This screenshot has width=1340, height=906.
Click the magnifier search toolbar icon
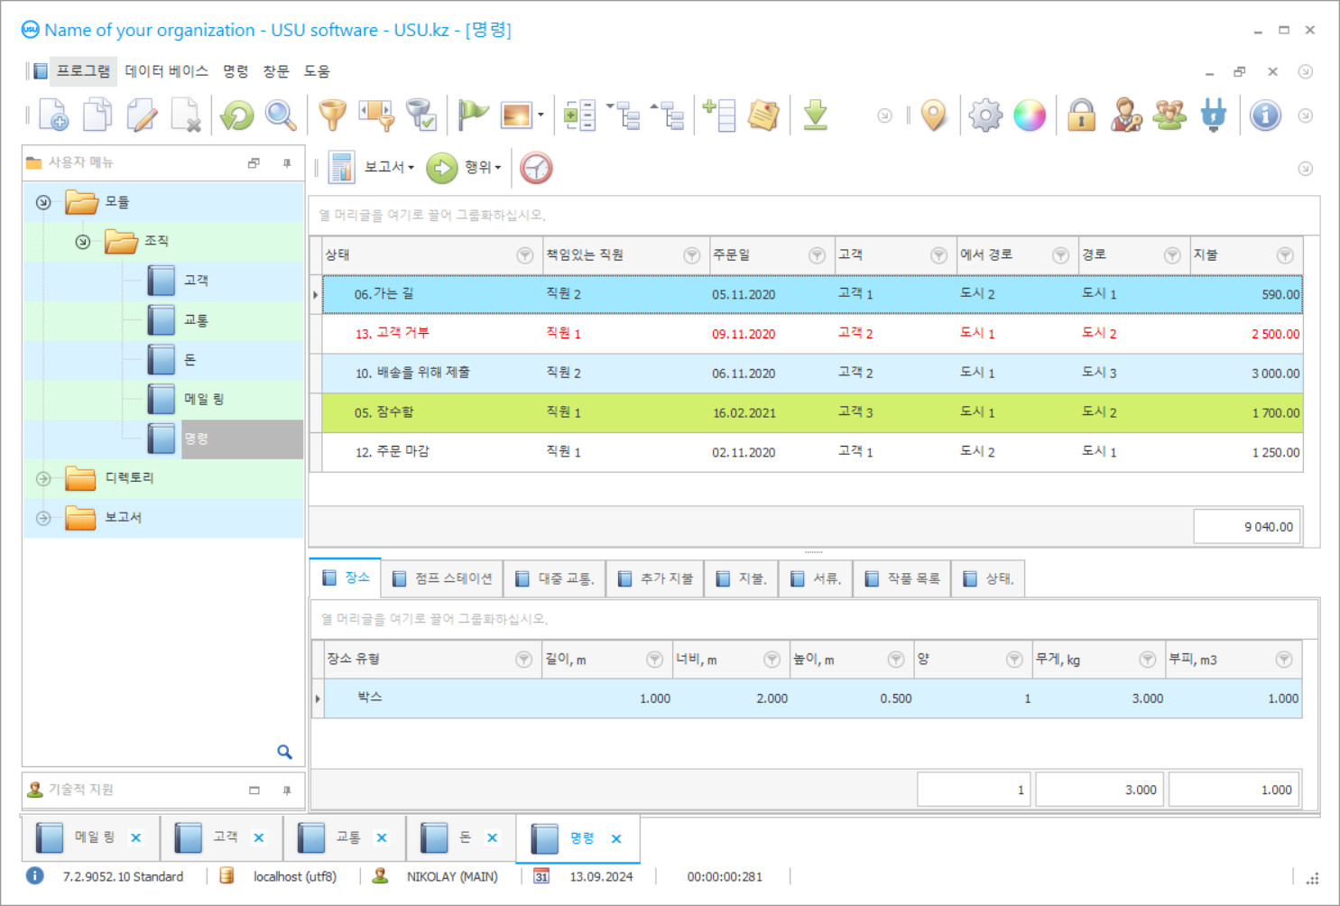click(x=281, y=116)
